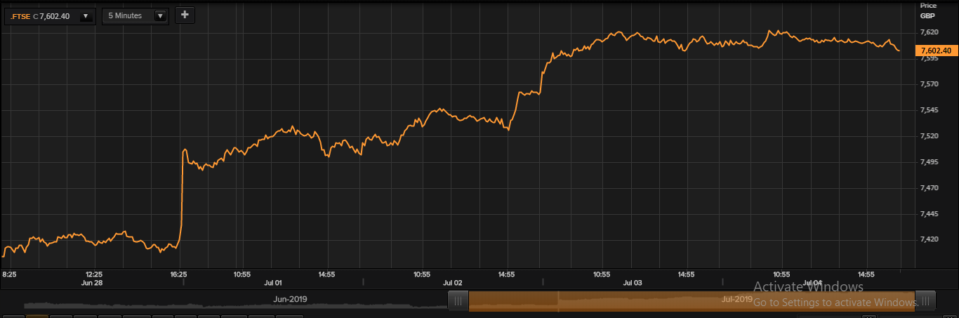Click the Jun-2019 label in navigator
This screenshot has width=959, height=318.
coord(290,299)
